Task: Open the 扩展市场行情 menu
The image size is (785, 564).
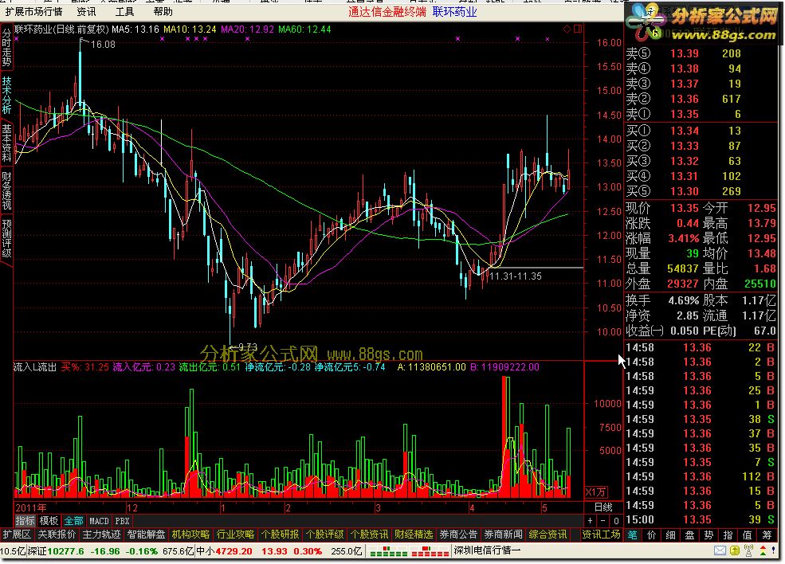Action: pos(33,11)
